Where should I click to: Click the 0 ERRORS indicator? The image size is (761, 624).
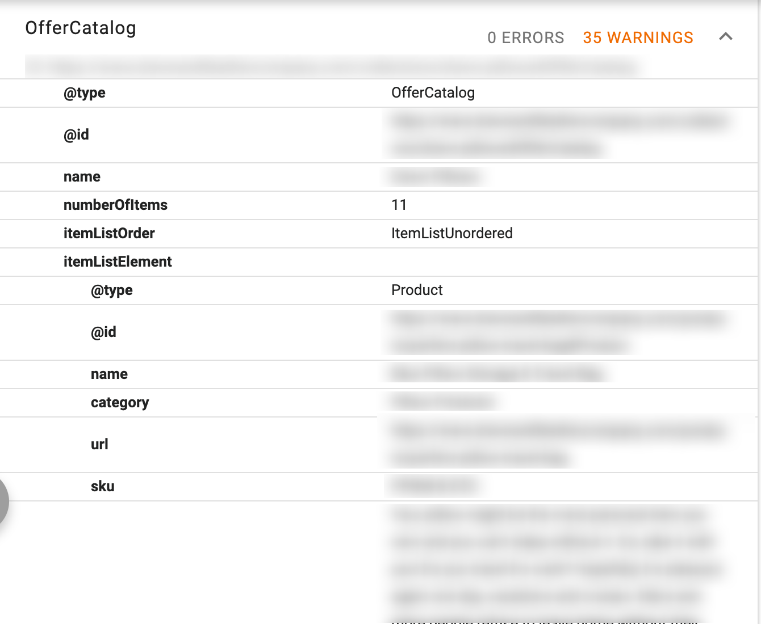(x=525, y=37)
